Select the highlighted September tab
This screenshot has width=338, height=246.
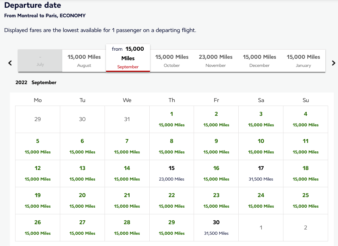click(x=128, y=58)
